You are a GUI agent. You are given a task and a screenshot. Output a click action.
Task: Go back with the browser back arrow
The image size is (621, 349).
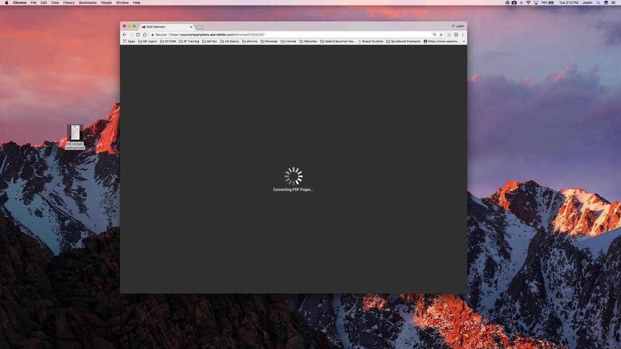[x=124, y=34]
